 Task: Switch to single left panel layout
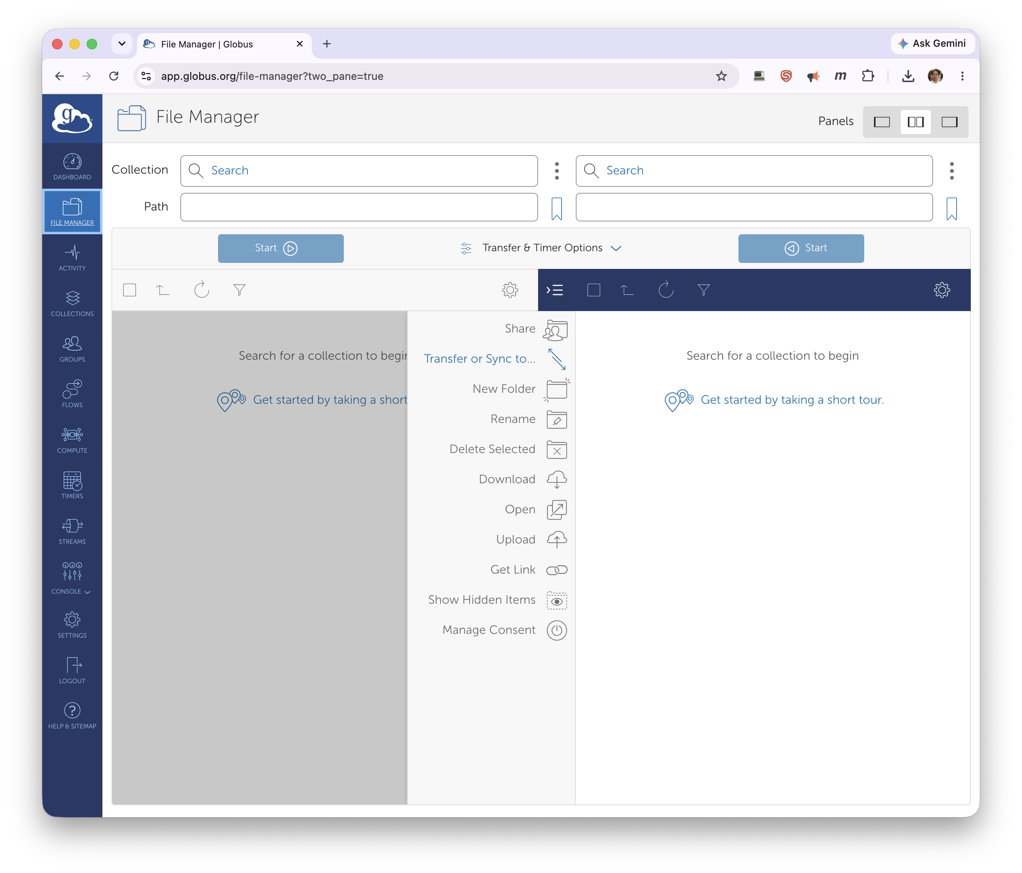pos(882,122)
